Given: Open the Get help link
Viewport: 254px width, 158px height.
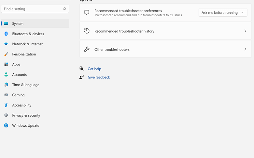Looking at the screenshot, I should click(94, 69).
